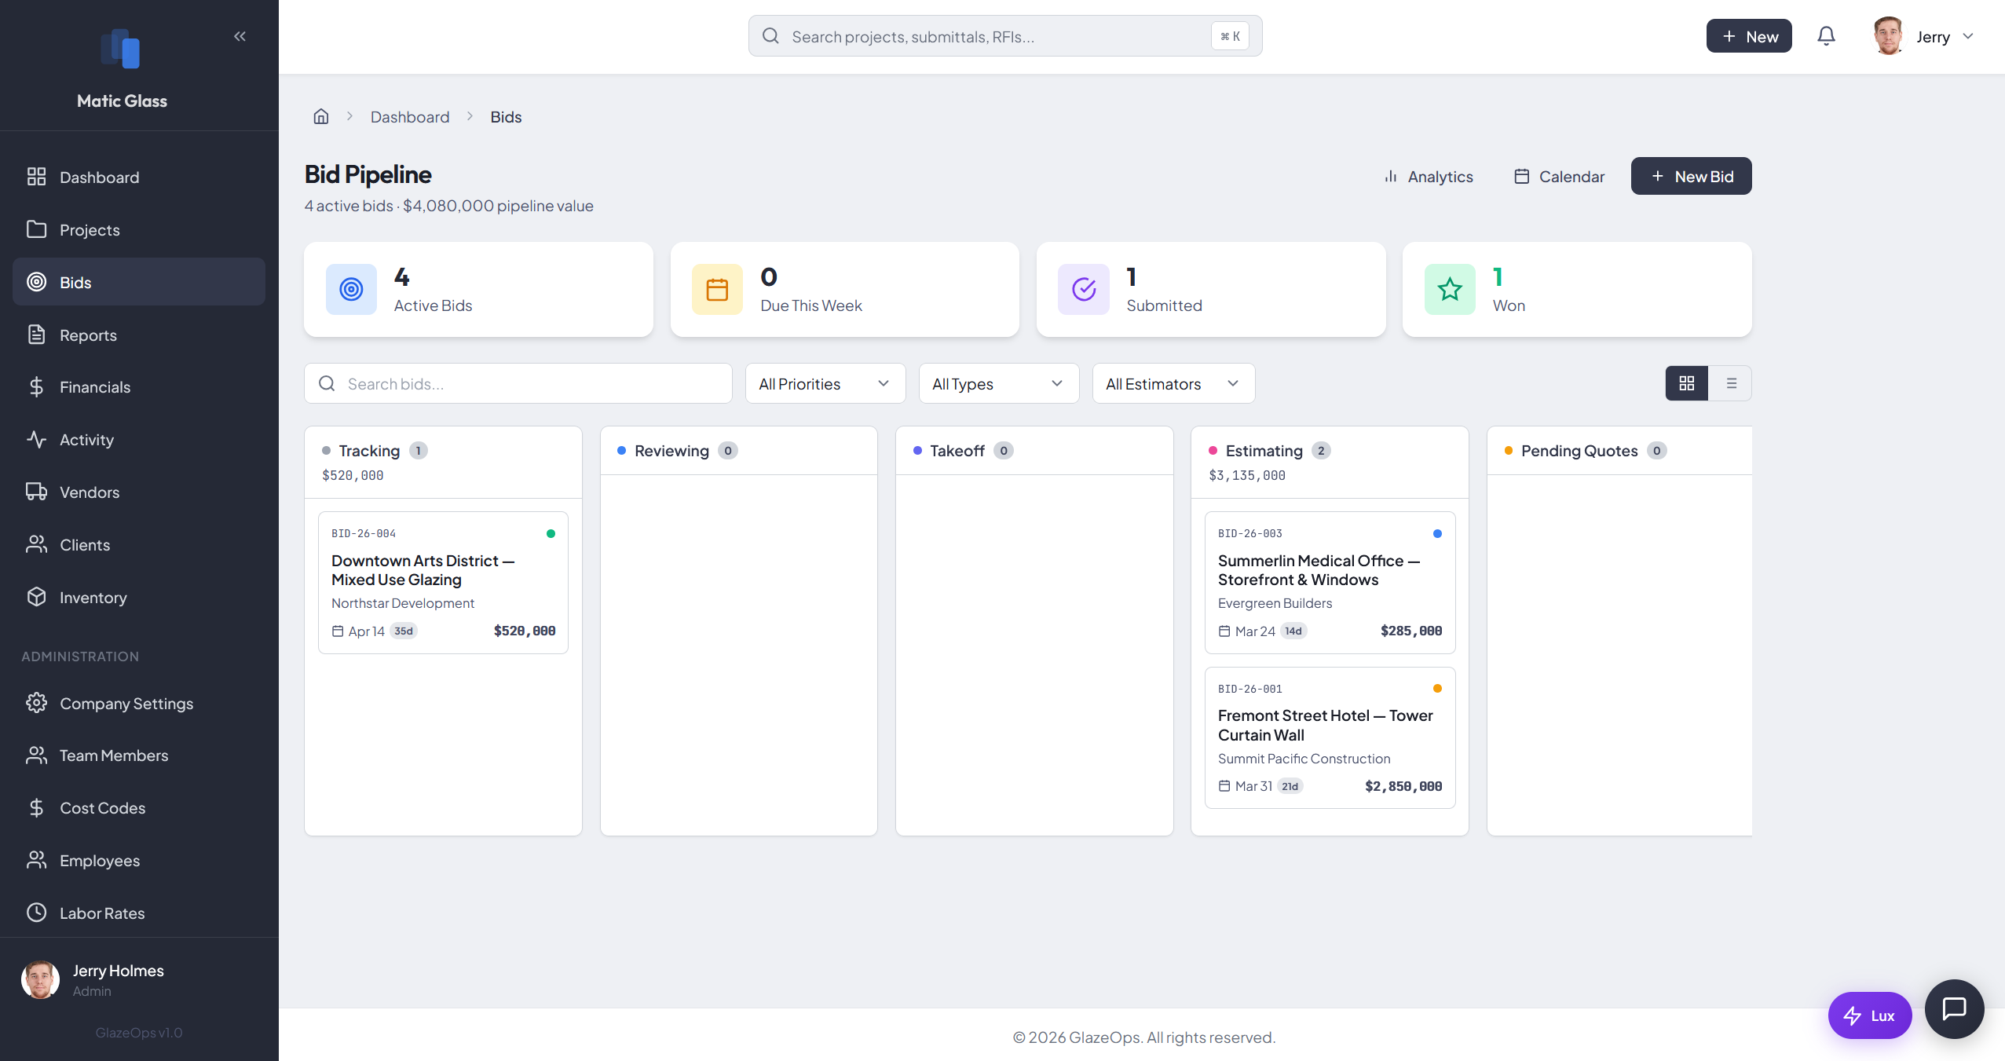The width and height of the screenshot is (2005, 1061).
Task: Open the notifications bell icon
Action: [x=1825, y=35]
